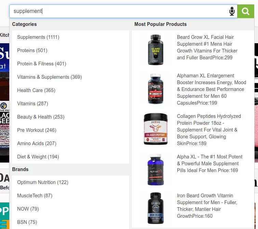
Task: Click in the search box containing 'supplement'
Action: click(119, 11)
